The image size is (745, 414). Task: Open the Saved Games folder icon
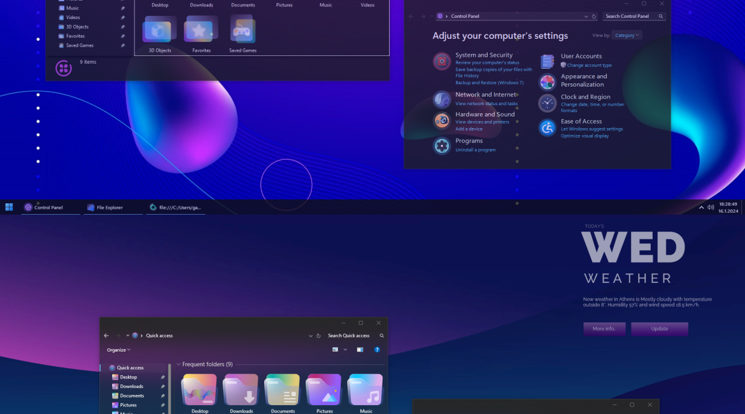(x=243, y=31)
